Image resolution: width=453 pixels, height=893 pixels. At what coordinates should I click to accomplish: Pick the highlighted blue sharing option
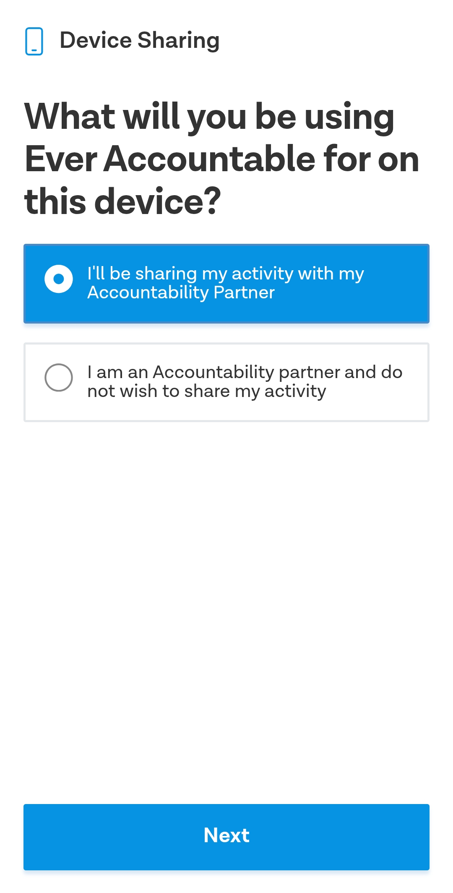226,284
